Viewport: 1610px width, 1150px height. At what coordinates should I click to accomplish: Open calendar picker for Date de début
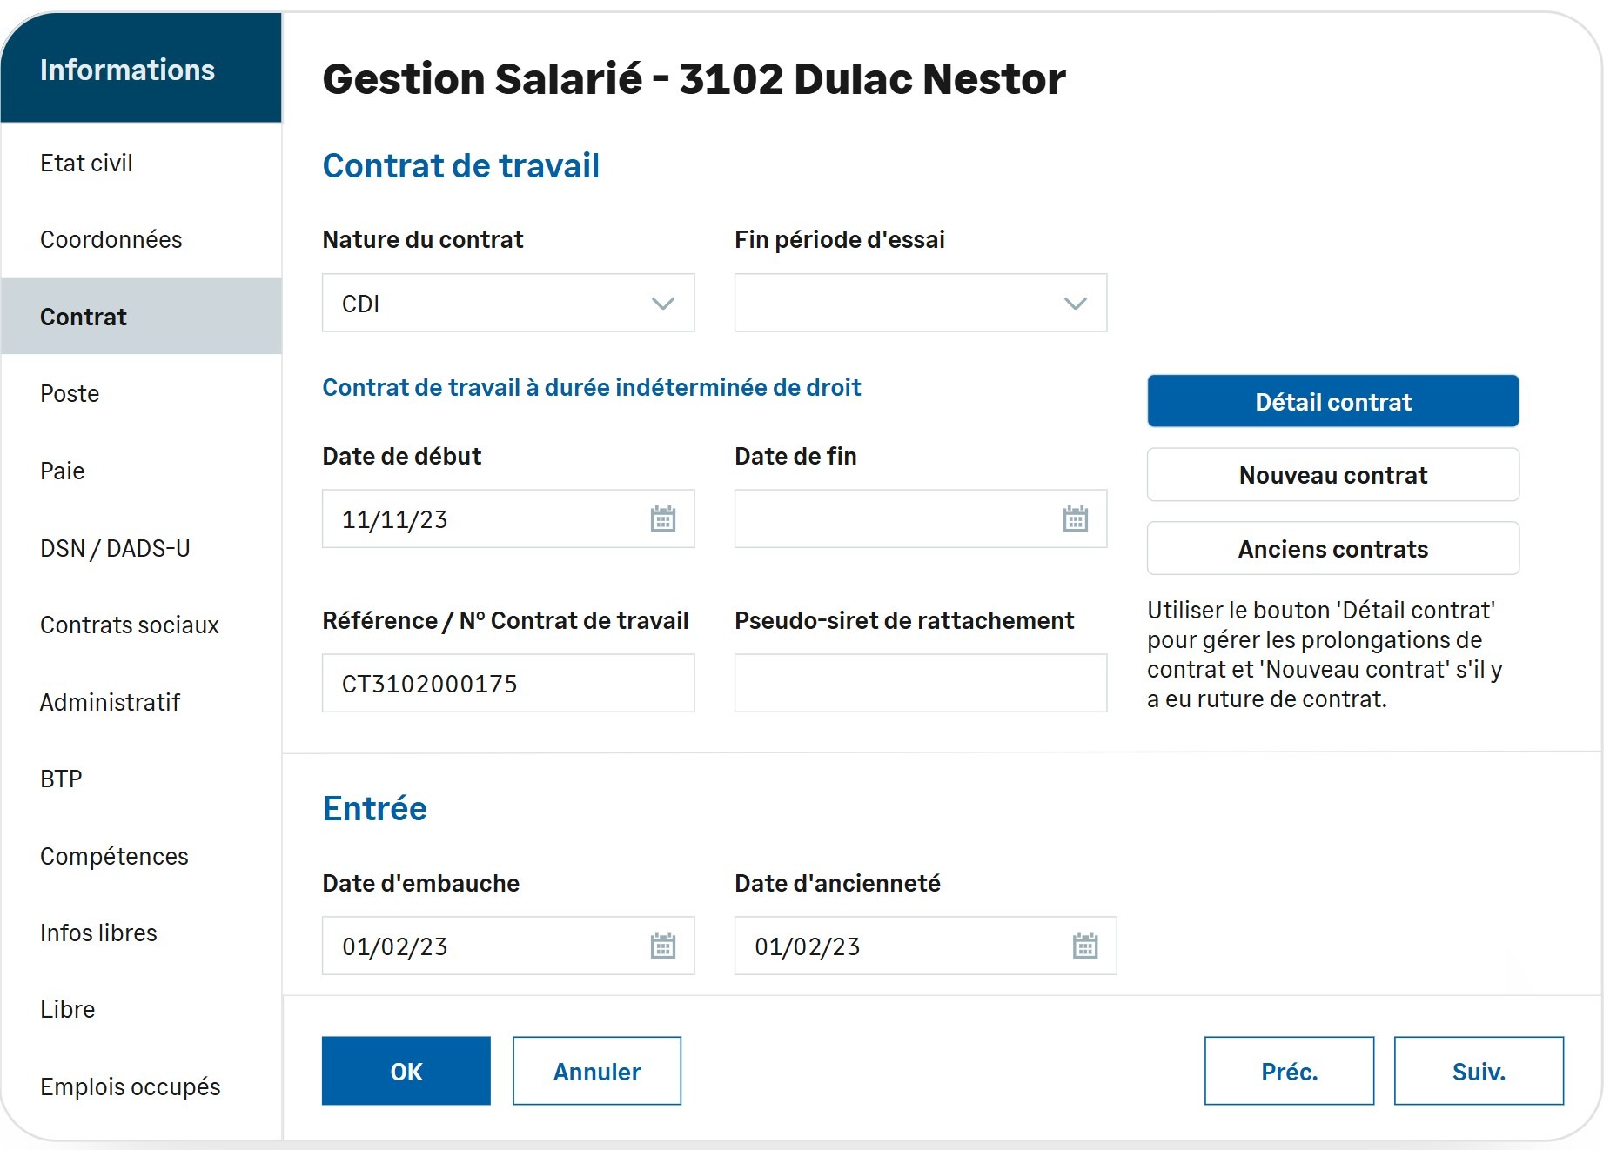662,519
